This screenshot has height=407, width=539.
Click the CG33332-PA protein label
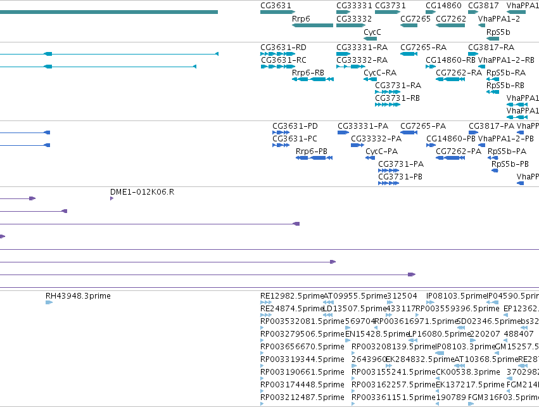376,139
